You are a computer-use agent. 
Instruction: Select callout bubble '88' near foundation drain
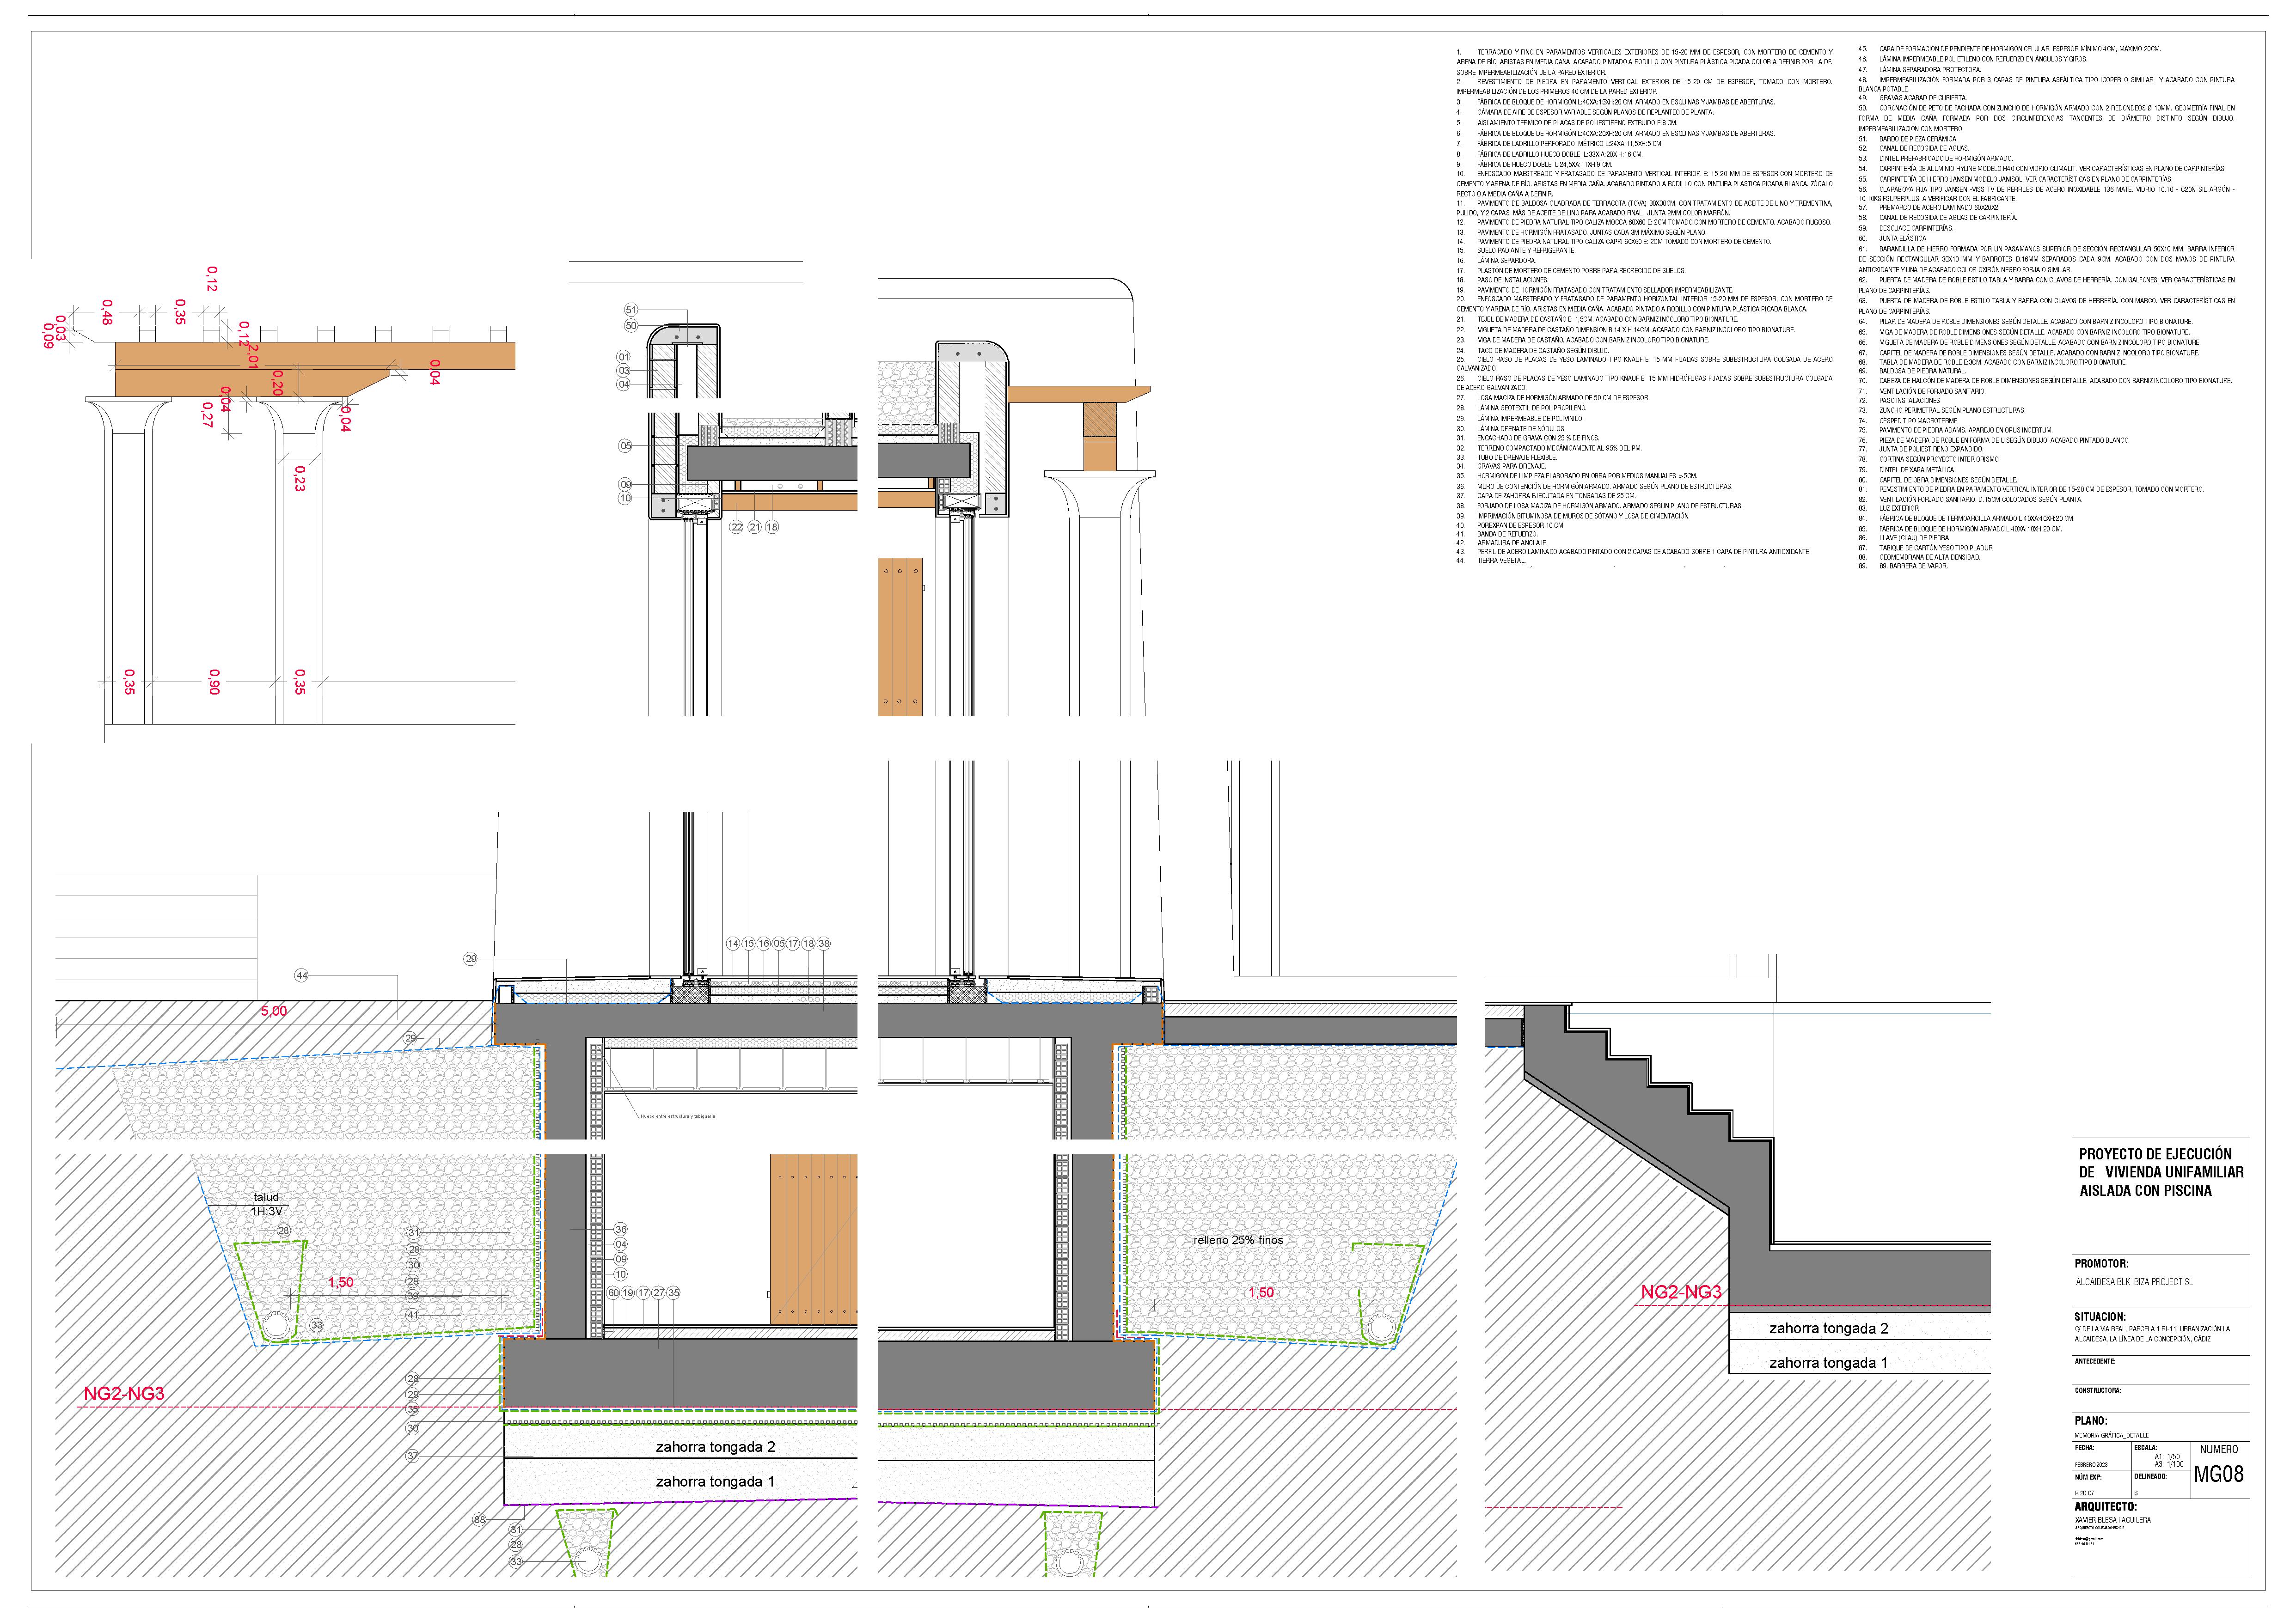[x=480, y=1519]
